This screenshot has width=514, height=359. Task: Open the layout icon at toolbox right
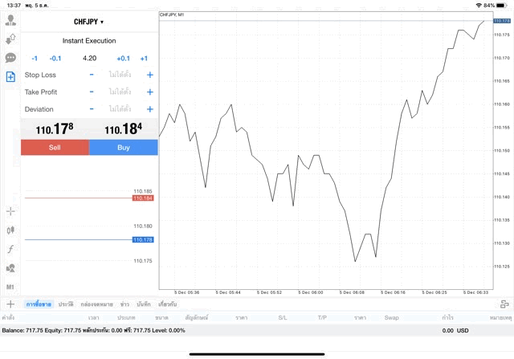504,304
